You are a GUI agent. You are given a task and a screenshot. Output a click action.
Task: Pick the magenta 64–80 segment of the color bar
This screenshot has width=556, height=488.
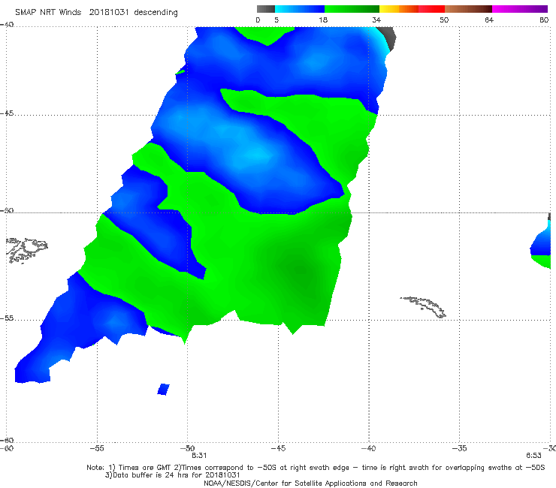(520, 9)
